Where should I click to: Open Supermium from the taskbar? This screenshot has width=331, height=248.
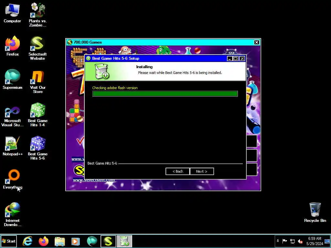(92, 241)
